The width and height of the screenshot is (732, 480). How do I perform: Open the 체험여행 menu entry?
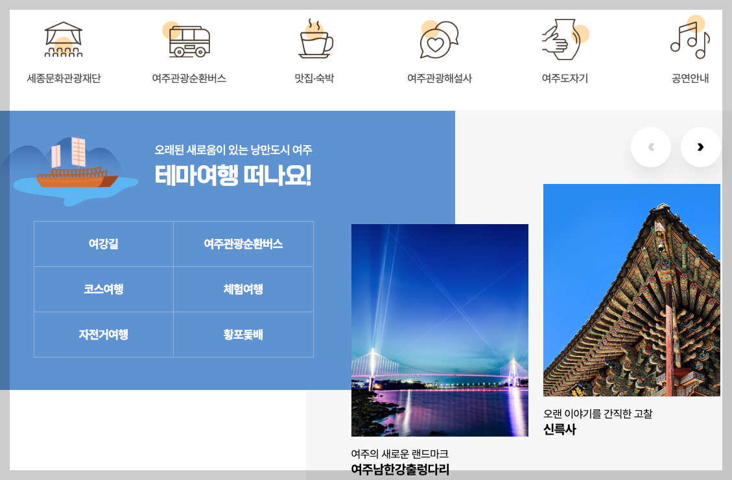pos(243,289)
